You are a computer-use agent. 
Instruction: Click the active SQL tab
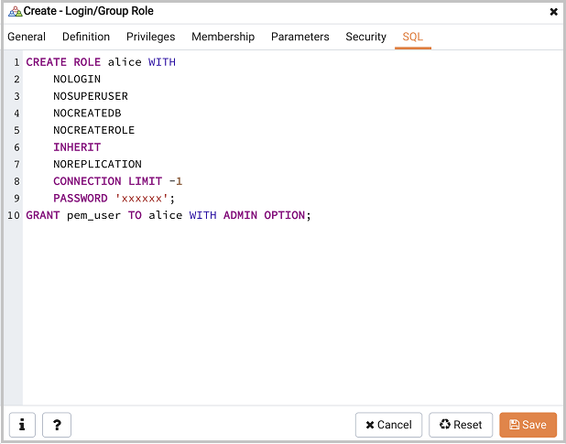pyautogui.click(x=412, y=37)
